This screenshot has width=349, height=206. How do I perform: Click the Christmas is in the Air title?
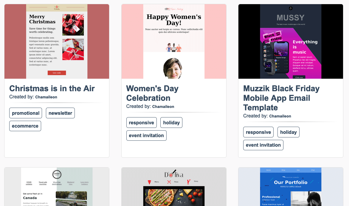[x=52, y=89]
